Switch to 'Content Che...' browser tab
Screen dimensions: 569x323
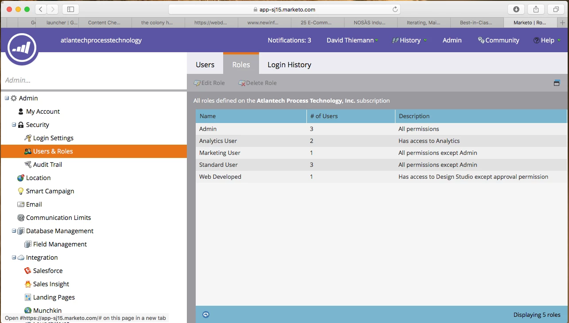point(105,23)
